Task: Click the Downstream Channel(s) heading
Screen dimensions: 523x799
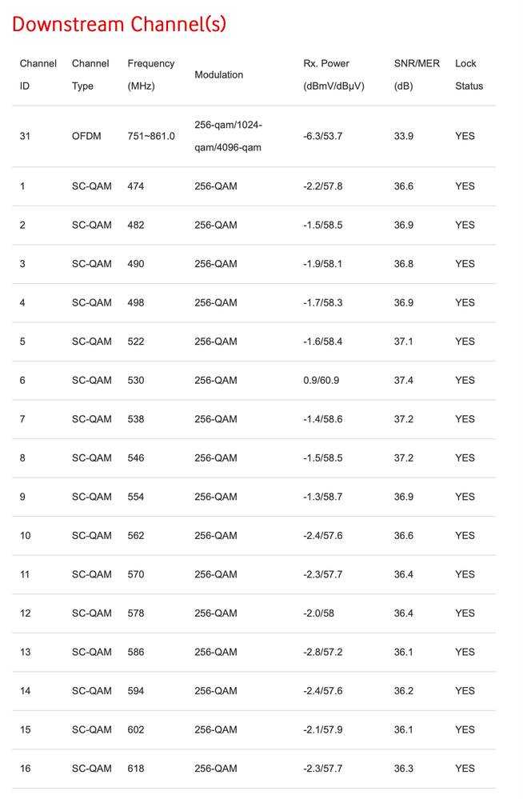Action: [x=119, y=25]
